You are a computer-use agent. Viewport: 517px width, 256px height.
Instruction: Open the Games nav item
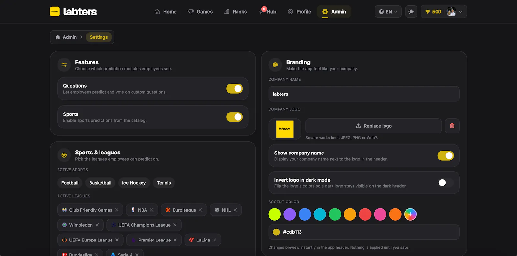tap(200, 12)
